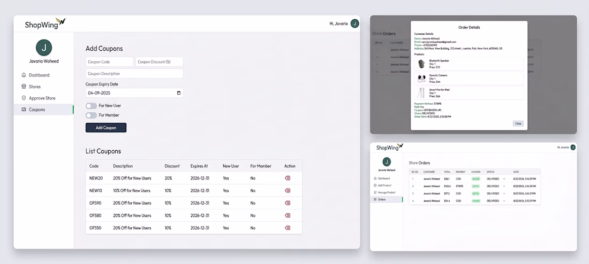Click the J avatar beside Hi, Javaria
This screenshot has width=589, height=264.
click(354, 24)
